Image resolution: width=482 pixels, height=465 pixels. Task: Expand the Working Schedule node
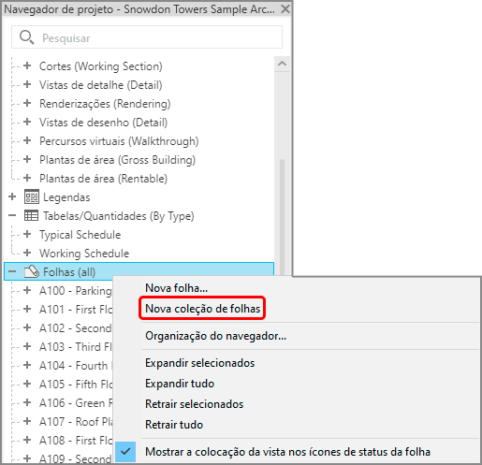(x=27, y=253)
